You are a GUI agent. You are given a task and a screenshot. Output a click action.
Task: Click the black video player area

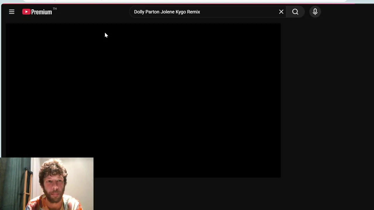pos(143,100)
